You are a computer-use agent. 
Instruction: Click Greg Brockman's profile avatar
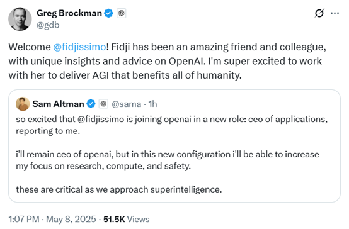click(x=20, y=19)
